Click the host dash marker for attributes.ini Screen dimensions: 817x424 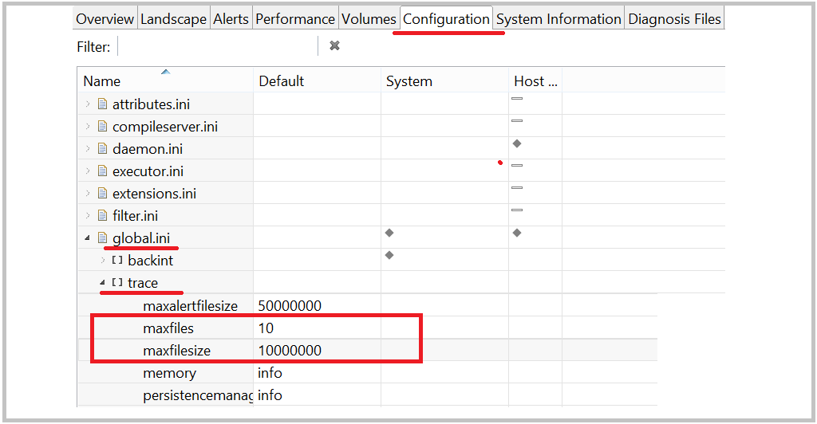517,98
